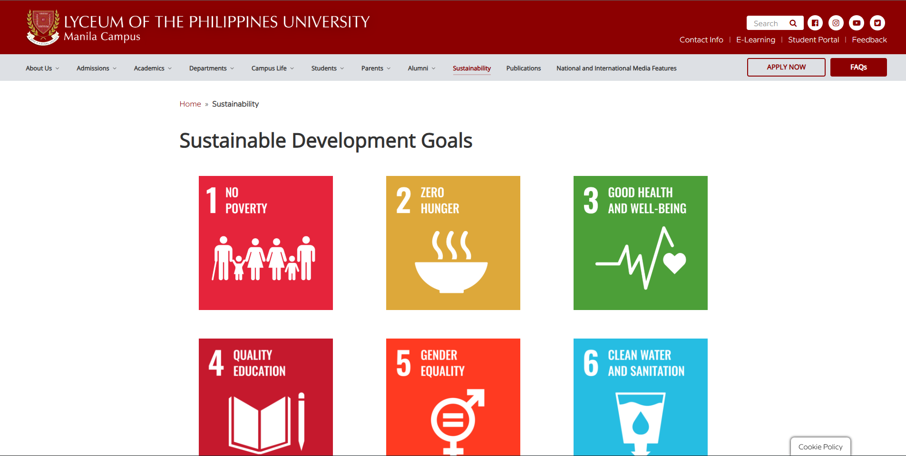Image resolution: width=906 pixels, height=456 pixels.
Task: Open the Quality Education goal tile
Action: tap(266, 397)
